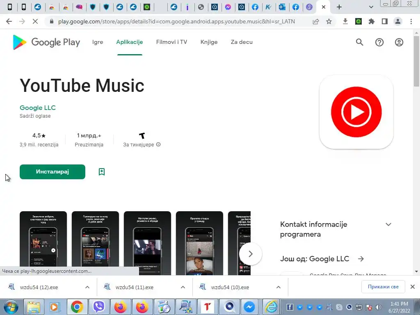Open Viber from the taskbar
The width and height of the screenshot is (420, 315).
click(x=98, y=307)
